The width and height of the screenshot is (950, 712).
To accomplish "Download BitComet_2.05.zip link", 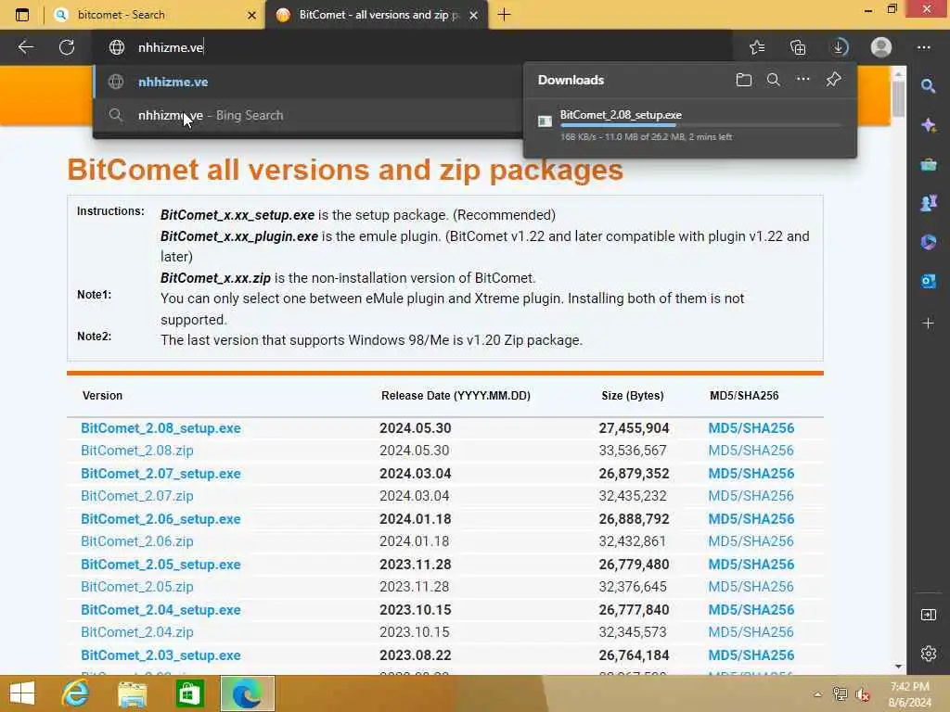I will pyautogui.click(x=137, y=587).
